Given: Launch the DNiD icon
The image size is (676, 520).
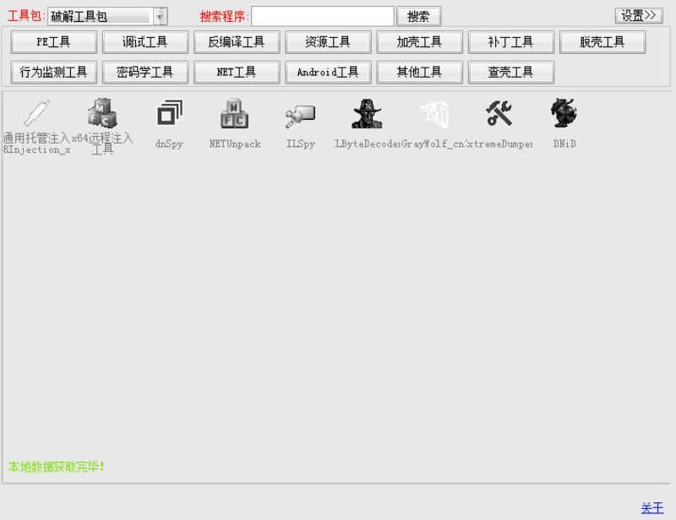Looking at the screenshot, I should 564,113.
